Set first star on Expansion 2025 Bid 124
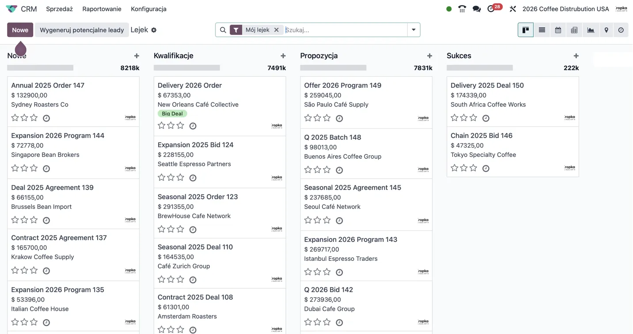The height and width of the screenshot is (334, 633). [x=162, y=178]
